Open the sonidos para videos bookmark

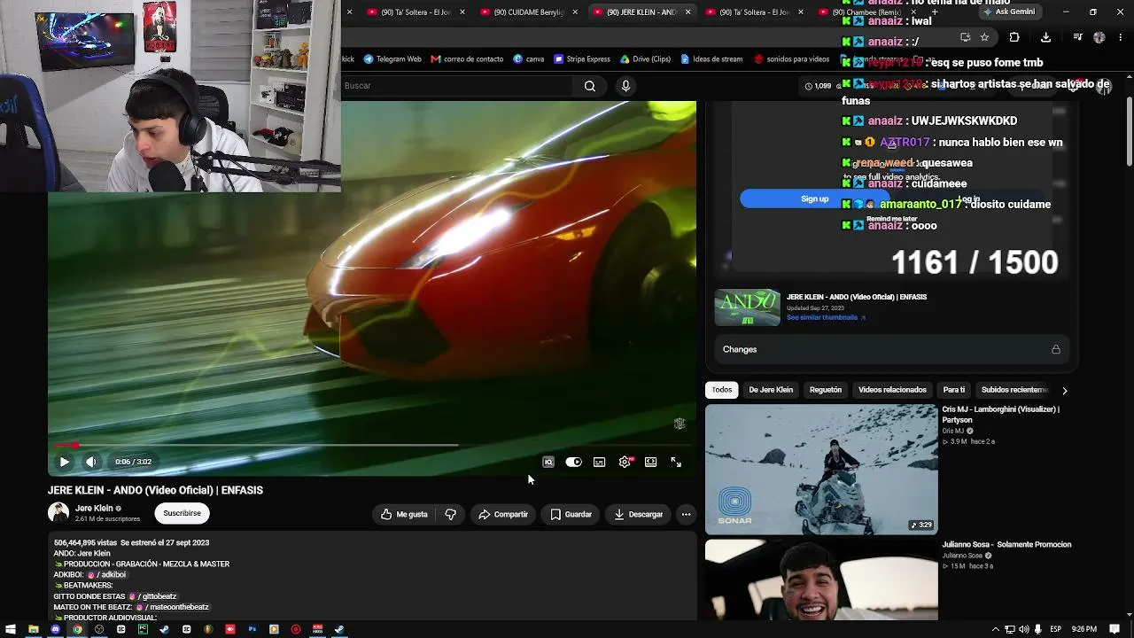pos(792,59)
